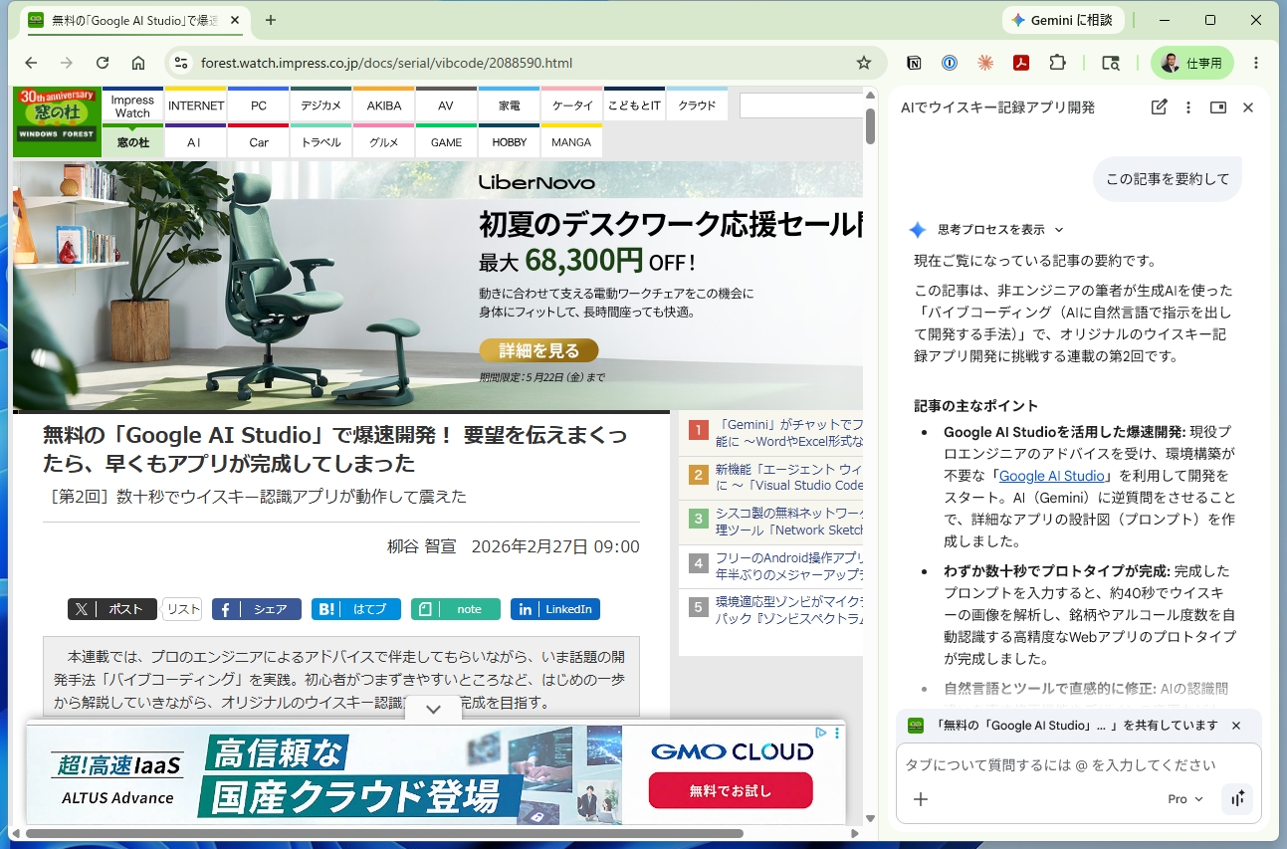Open the AKIBA nav tab
1287x849 pixels.
click(x=384, y=106)
